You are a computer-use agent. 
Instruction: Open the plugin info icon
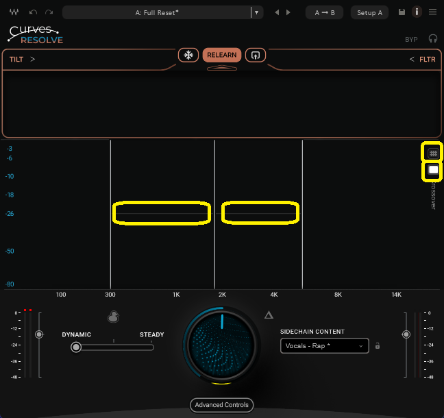[x=417, y=12]
